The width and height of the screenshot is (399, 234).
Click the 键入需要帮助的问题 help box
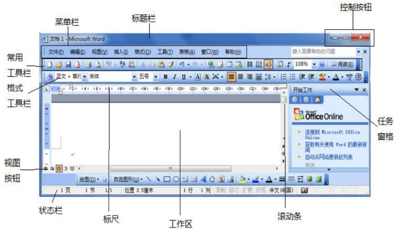(324, 52)
